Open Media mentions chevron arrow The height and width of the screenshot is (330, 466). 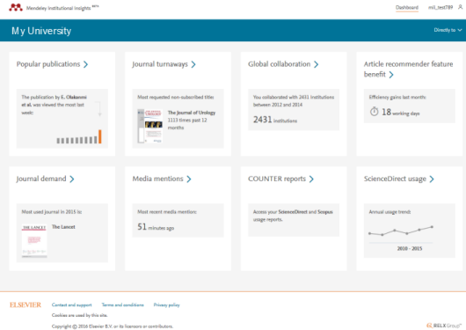point(189,179)
